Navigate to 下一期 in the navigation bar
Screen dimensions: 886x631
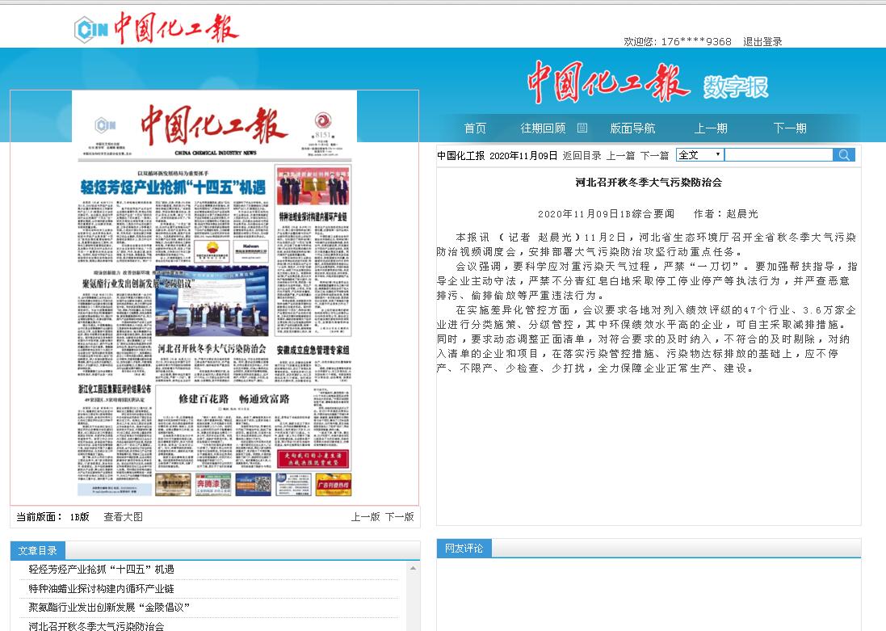click(x=790, y=128)
